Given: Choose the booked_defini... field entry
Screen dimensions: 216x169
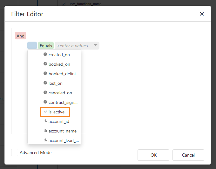Looking at the screenshot, I should 54,74.
